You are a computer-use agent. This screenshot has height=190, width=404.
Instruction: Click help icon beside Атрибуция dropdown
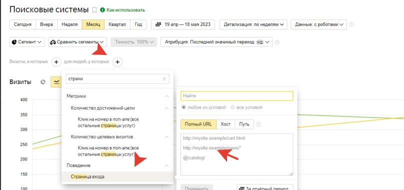[277, 42]
